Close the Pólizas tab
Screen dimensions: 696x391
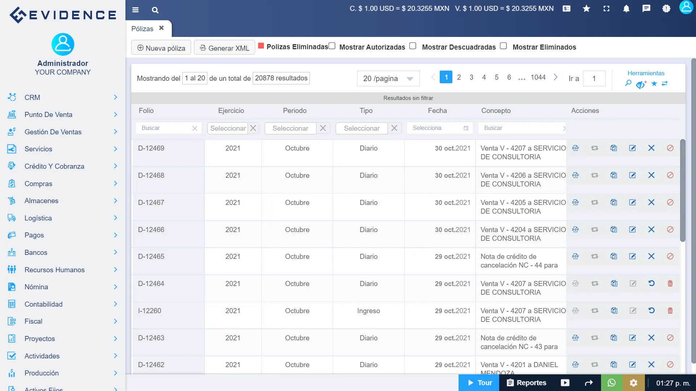[161, 28]
